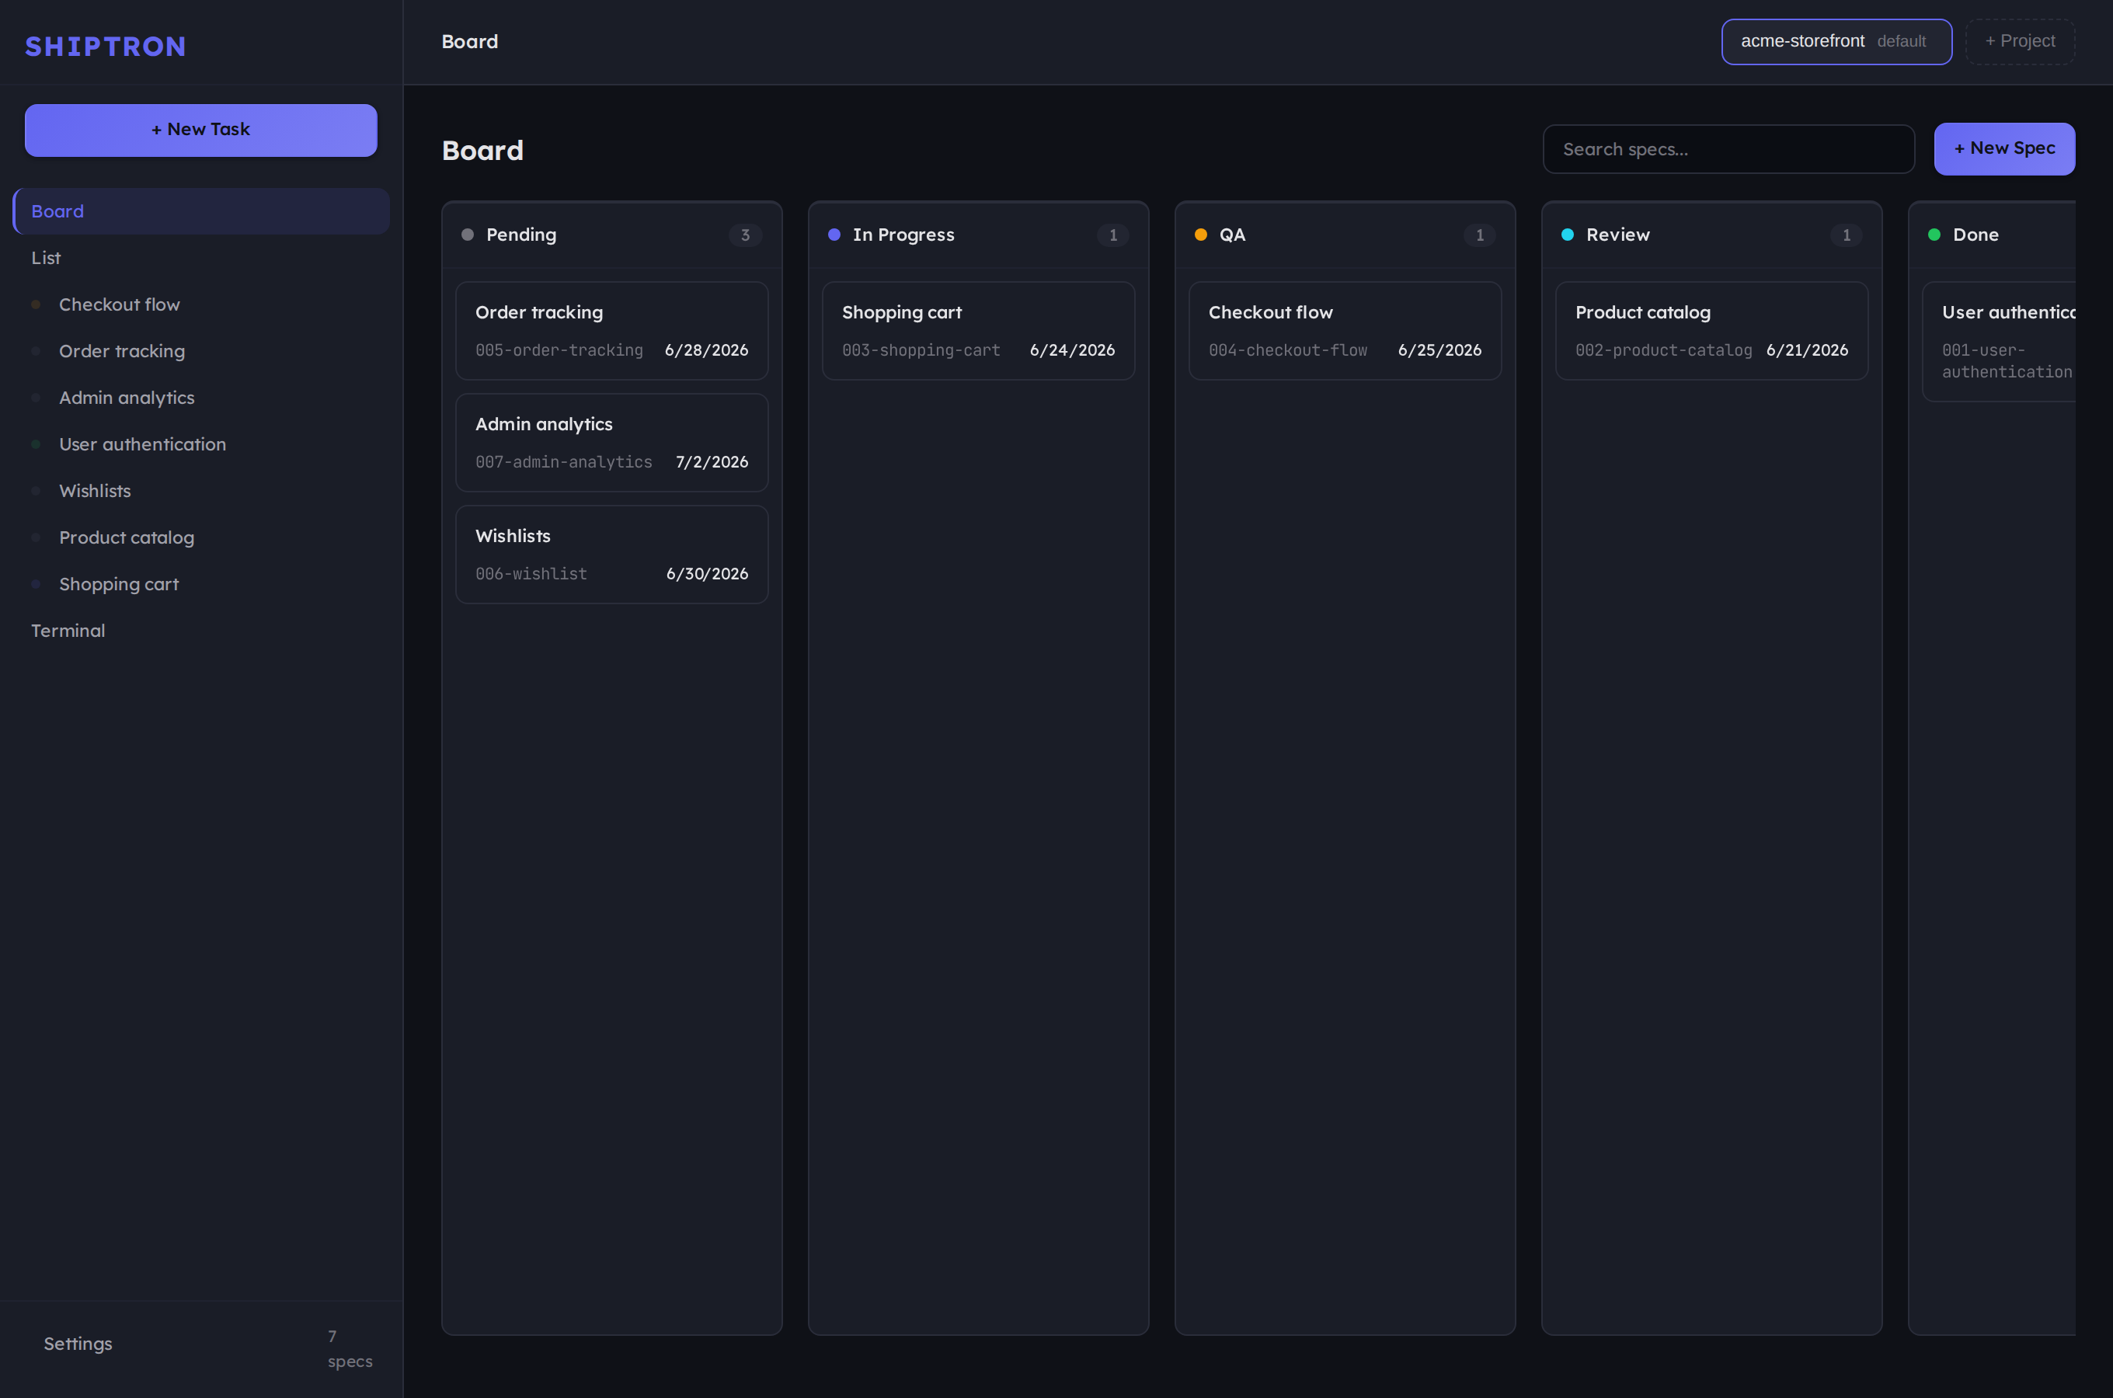
Task: Open the acme-storefront project selector
Action: point(1836,42)
